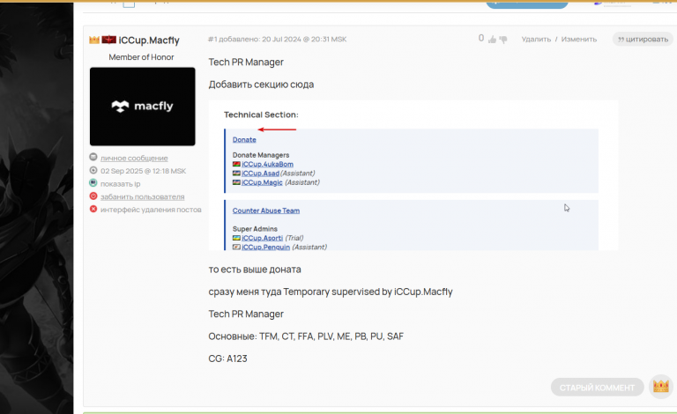Viewport: 677px width, 414px height.
Task: Click the round crown button at bottom right
Action: tap(661, 387)
